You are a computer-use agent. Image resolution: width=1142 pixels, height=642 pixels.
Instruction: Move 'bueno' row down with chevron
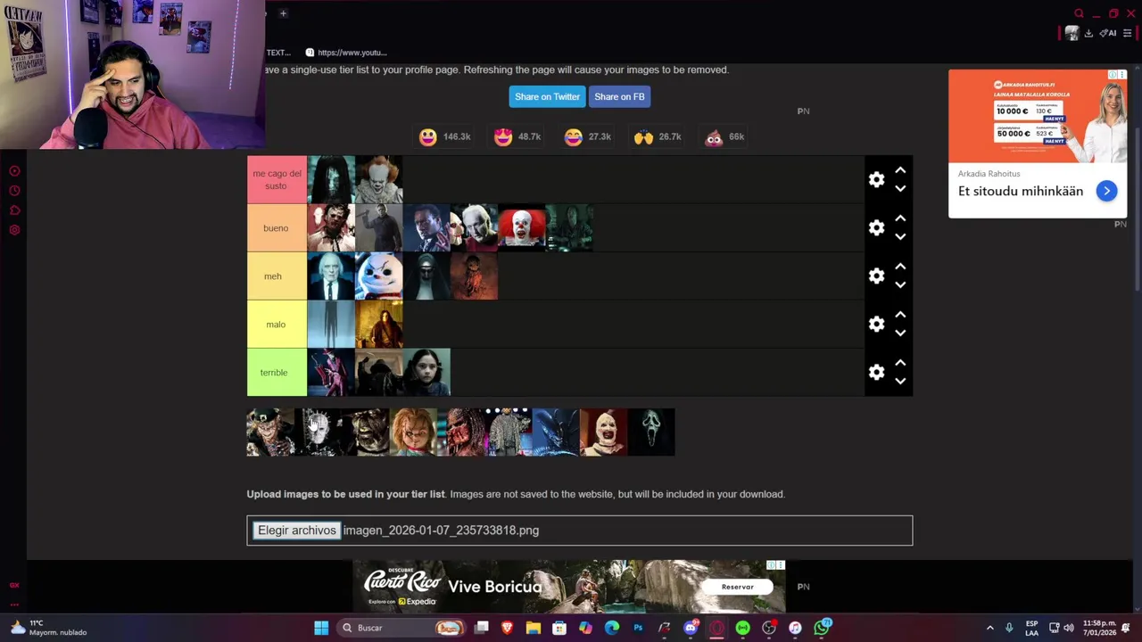900,237
